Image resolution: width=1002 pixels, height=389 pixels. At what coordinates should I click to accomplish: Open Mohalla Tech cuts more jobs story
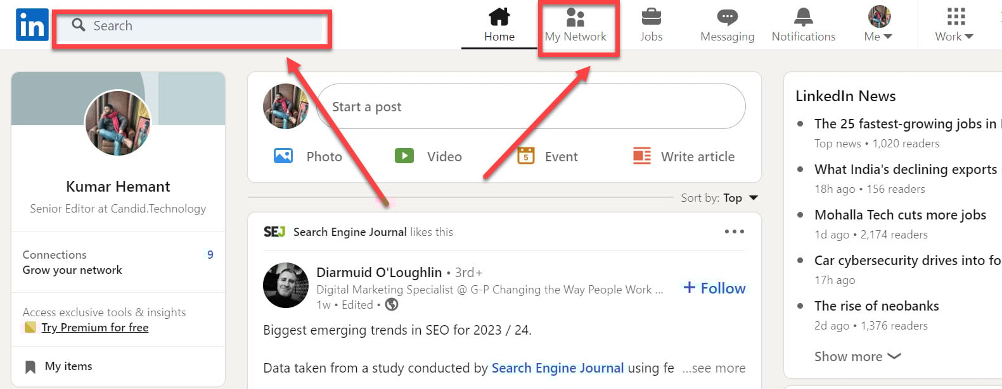(x=900, y=215)
